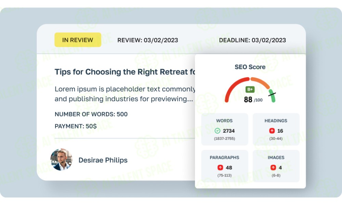This screenshot has height=205, width=342.
Task: Click the red segment of the SEO gauge
Action: (x=231, y=87)
